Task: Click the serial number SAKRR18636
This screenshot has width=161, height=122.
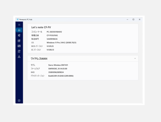Action: point(52,39)
